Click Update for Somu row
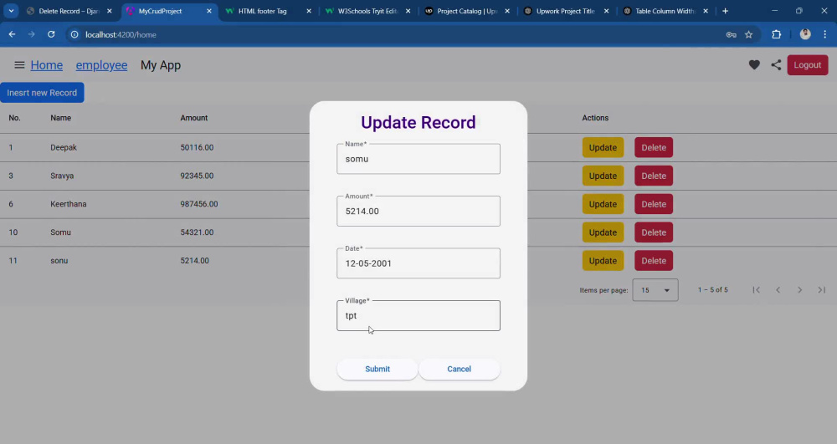The image size is (837, 444). point(603,232)
